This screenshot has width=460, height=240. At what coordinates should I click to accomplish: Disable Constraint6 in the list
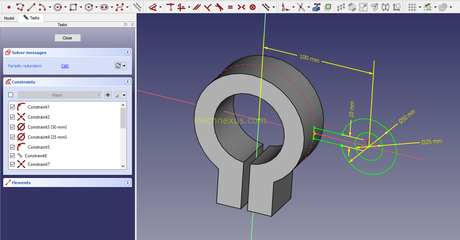click(12, 155)
